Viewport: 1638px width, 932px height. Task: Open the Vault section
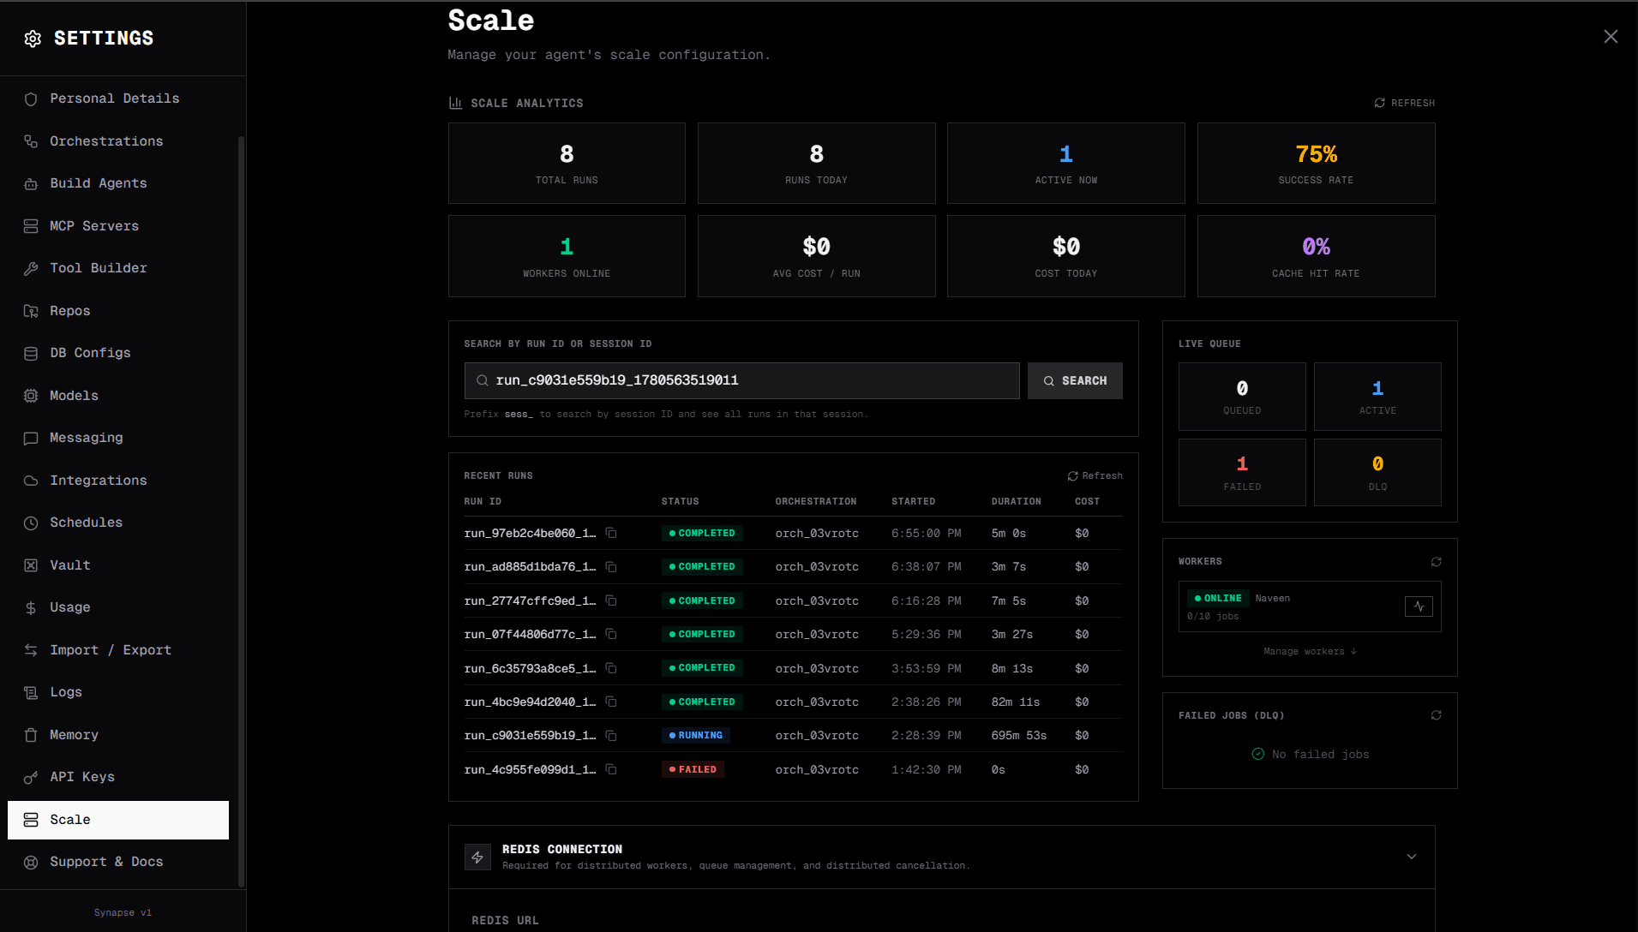118,565
